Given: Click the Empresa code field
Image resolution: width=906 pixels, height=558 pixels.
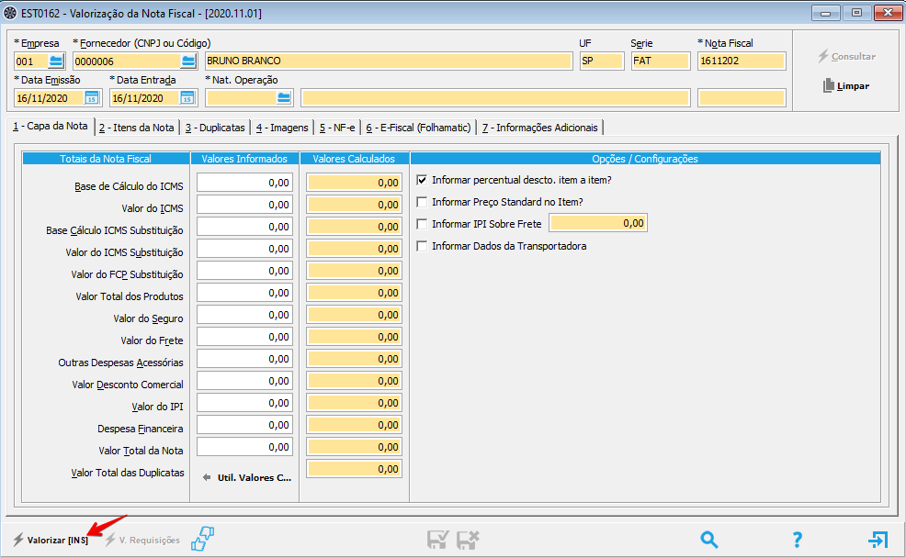Looking at the screenshot, I should click(x=32, y=61).
